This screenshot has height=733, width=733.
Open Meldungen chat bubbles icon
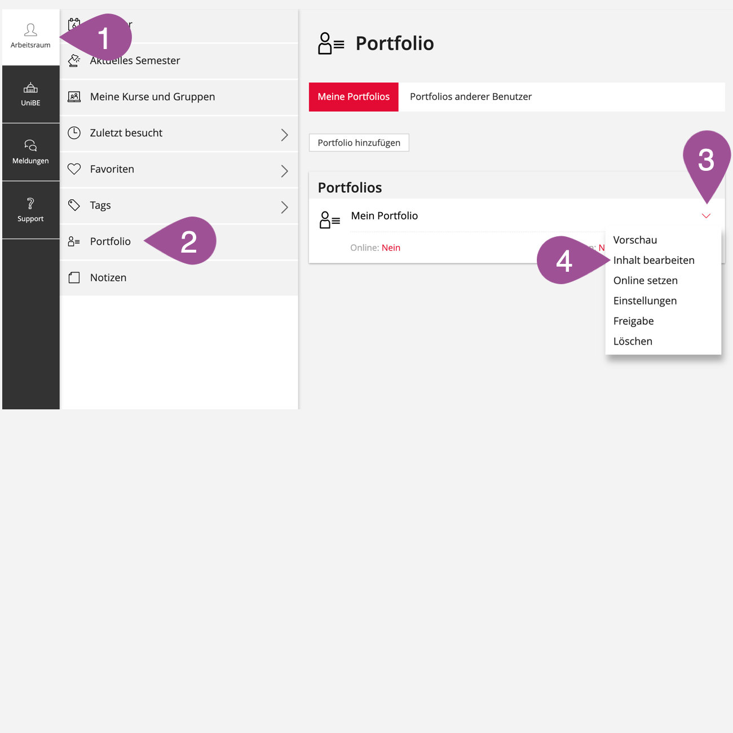30,145
